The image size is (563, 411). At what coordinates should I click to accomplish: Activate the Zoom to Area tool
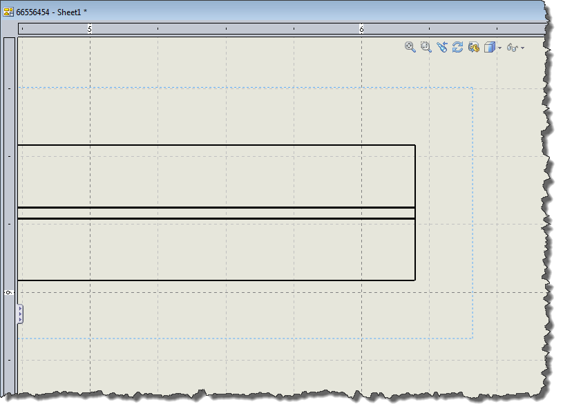pyautogui.click(x=425, y=47)
